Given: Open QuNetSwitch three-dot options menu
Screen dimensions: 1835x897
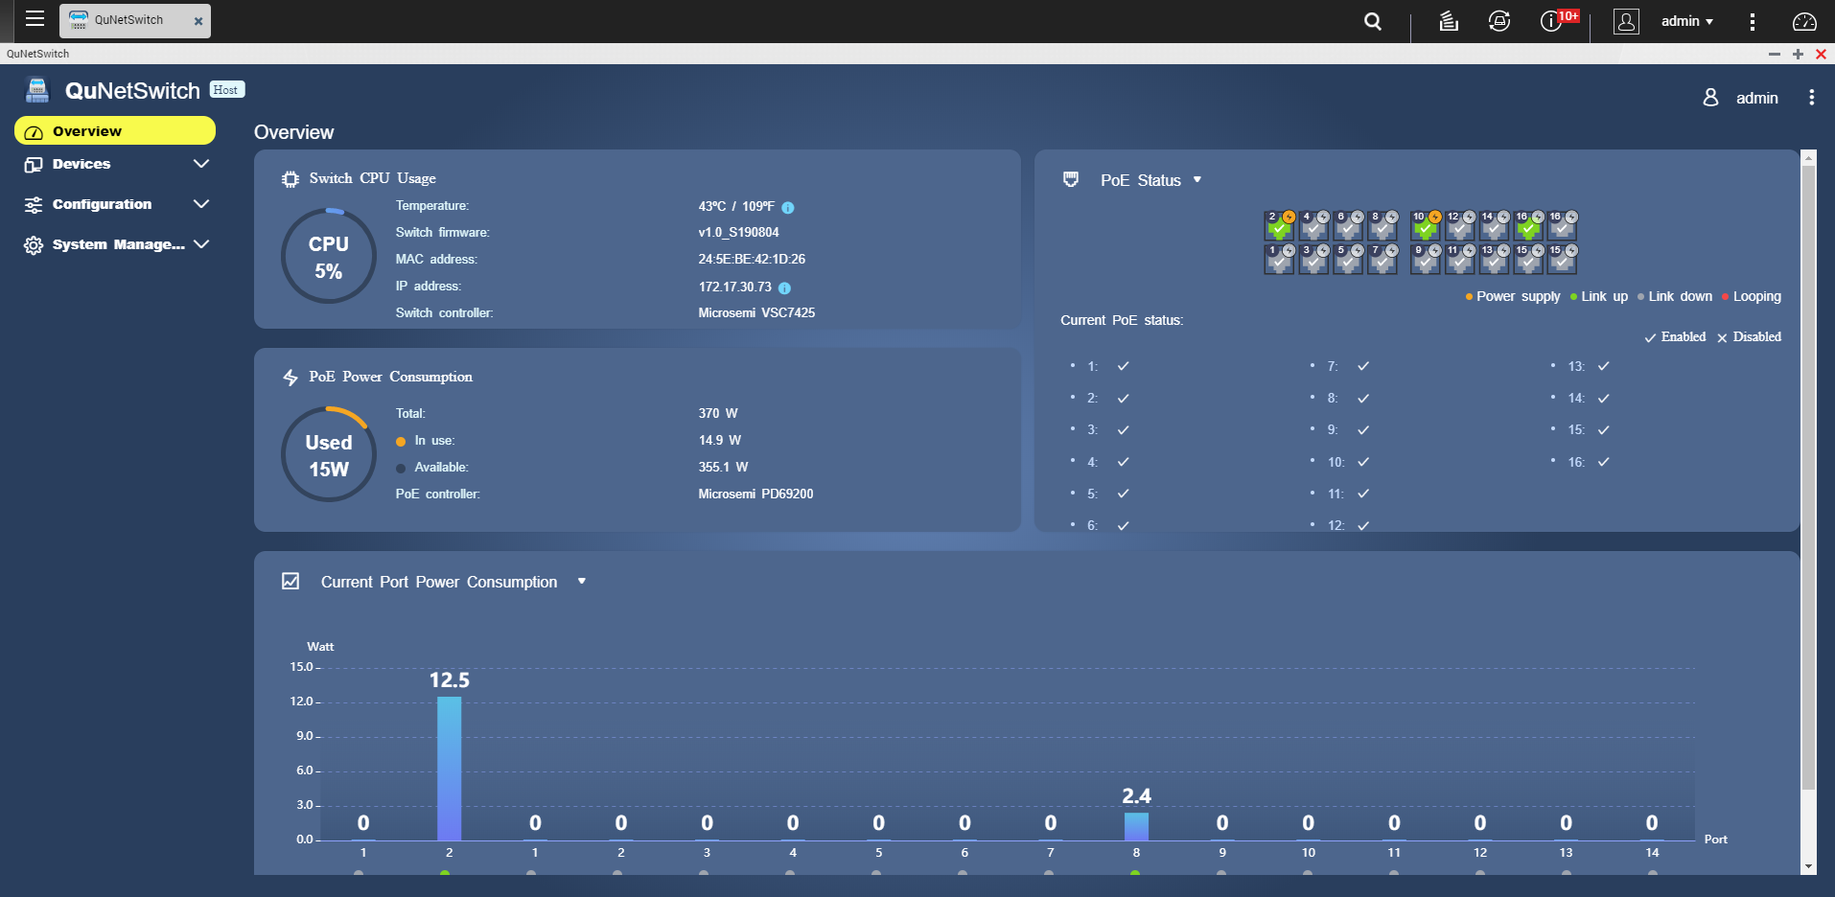Looking at the screenshot, I should pyautogui.click(x=1811, y=98).
